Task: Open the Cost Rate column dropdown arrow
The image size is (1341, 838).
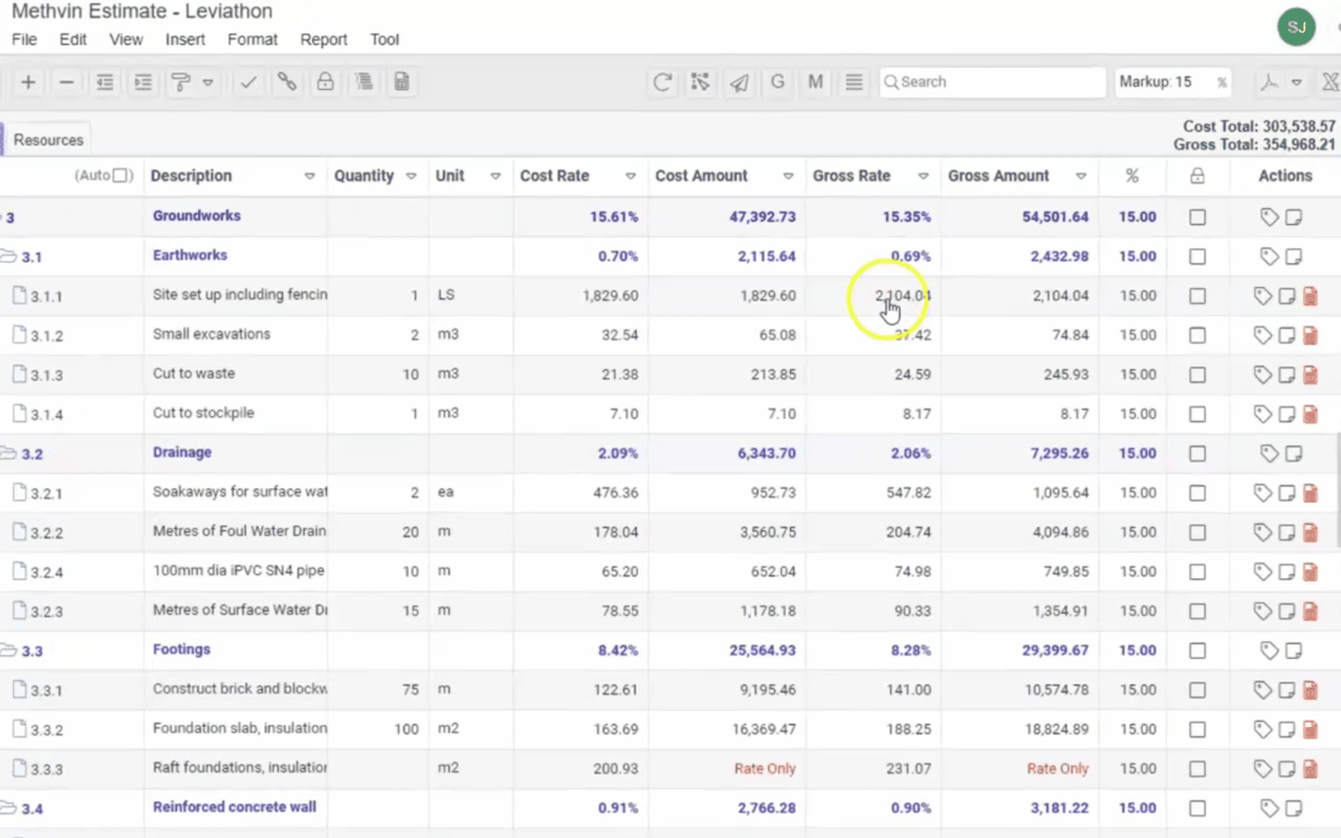Action: [630, 176]
